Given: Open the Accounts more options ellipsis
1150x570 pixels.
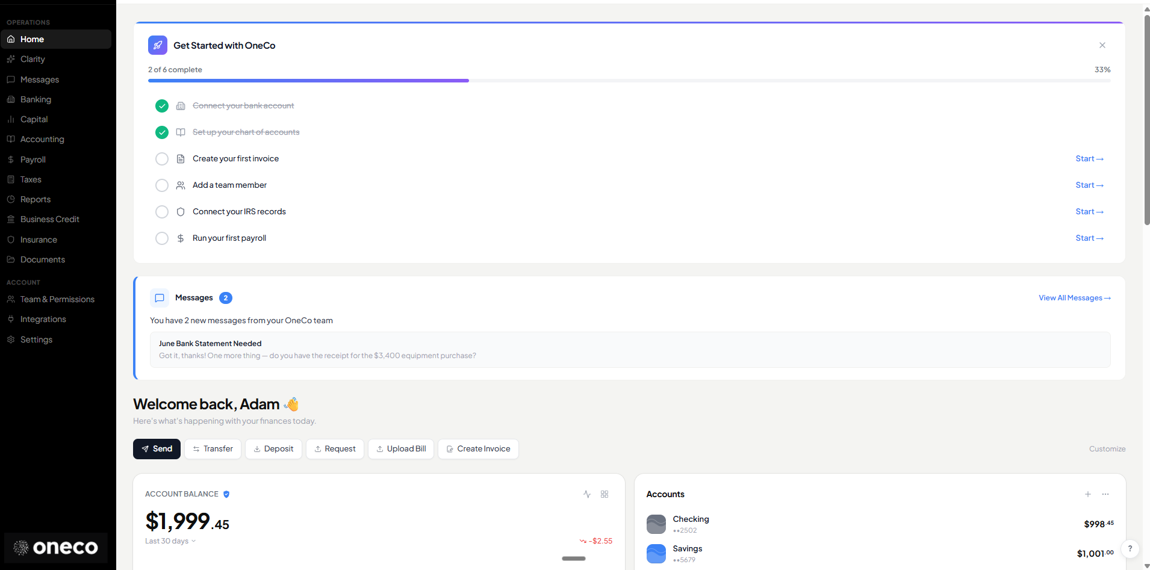Looking at the screenshot, I should pyautogui.click(x=1105, y=494).
